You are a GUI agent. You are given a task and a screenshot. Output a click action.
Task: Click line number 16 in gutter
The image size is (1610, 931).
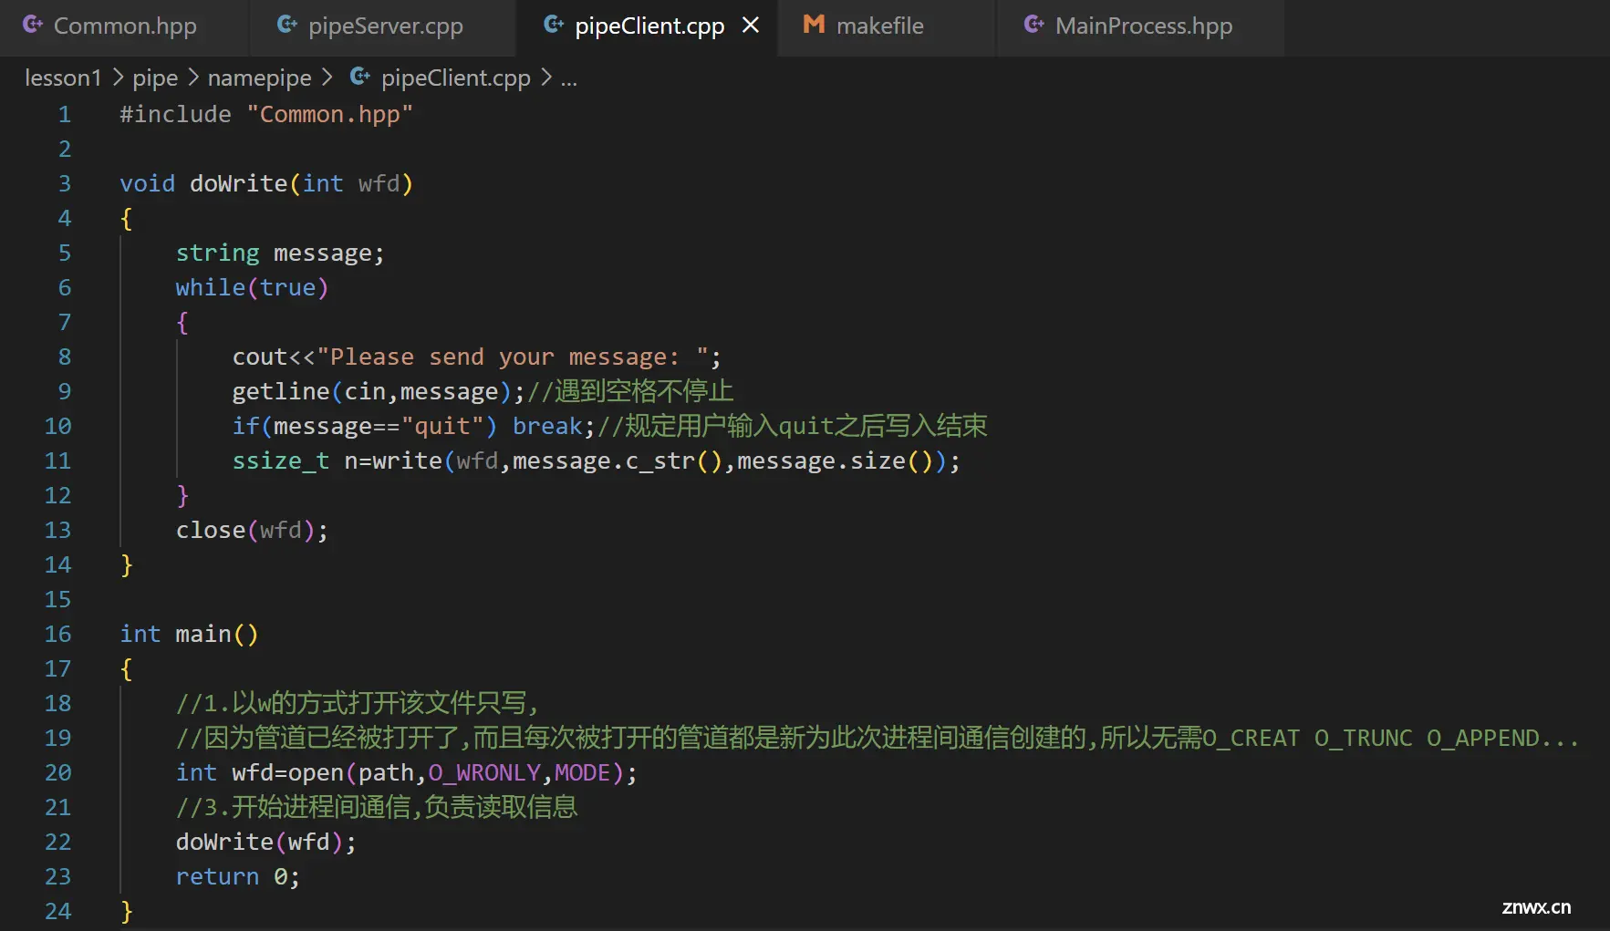[57, 634]
